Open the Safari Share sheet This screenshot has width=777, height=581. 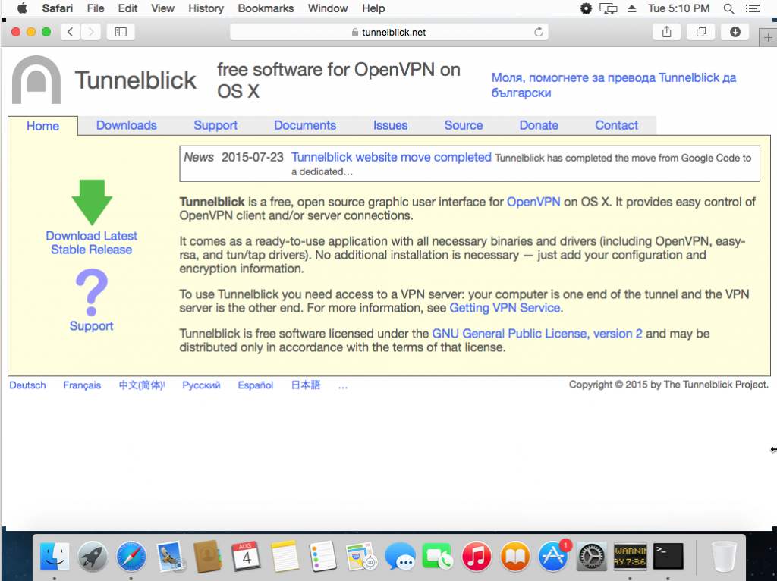(x=666, y=32)
